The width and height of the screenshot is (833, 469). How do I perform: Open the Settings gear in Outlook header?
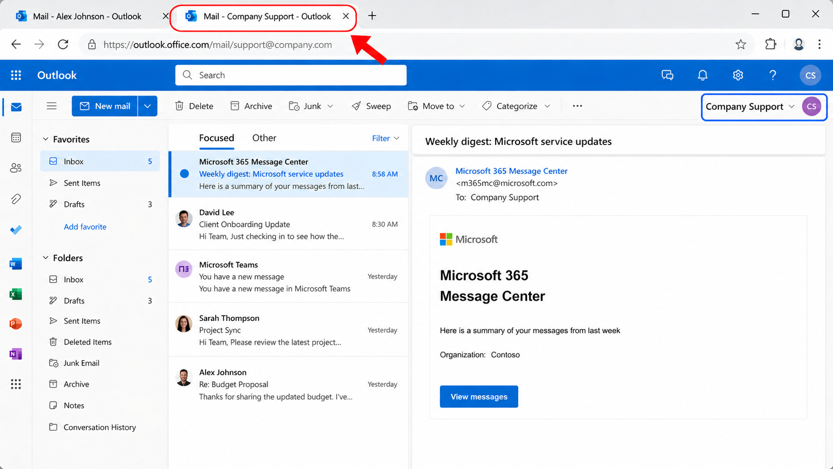738,75
